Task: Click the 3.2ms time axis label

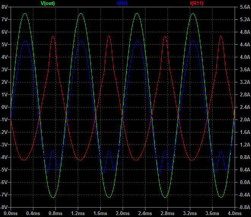Action: (190, 213)
